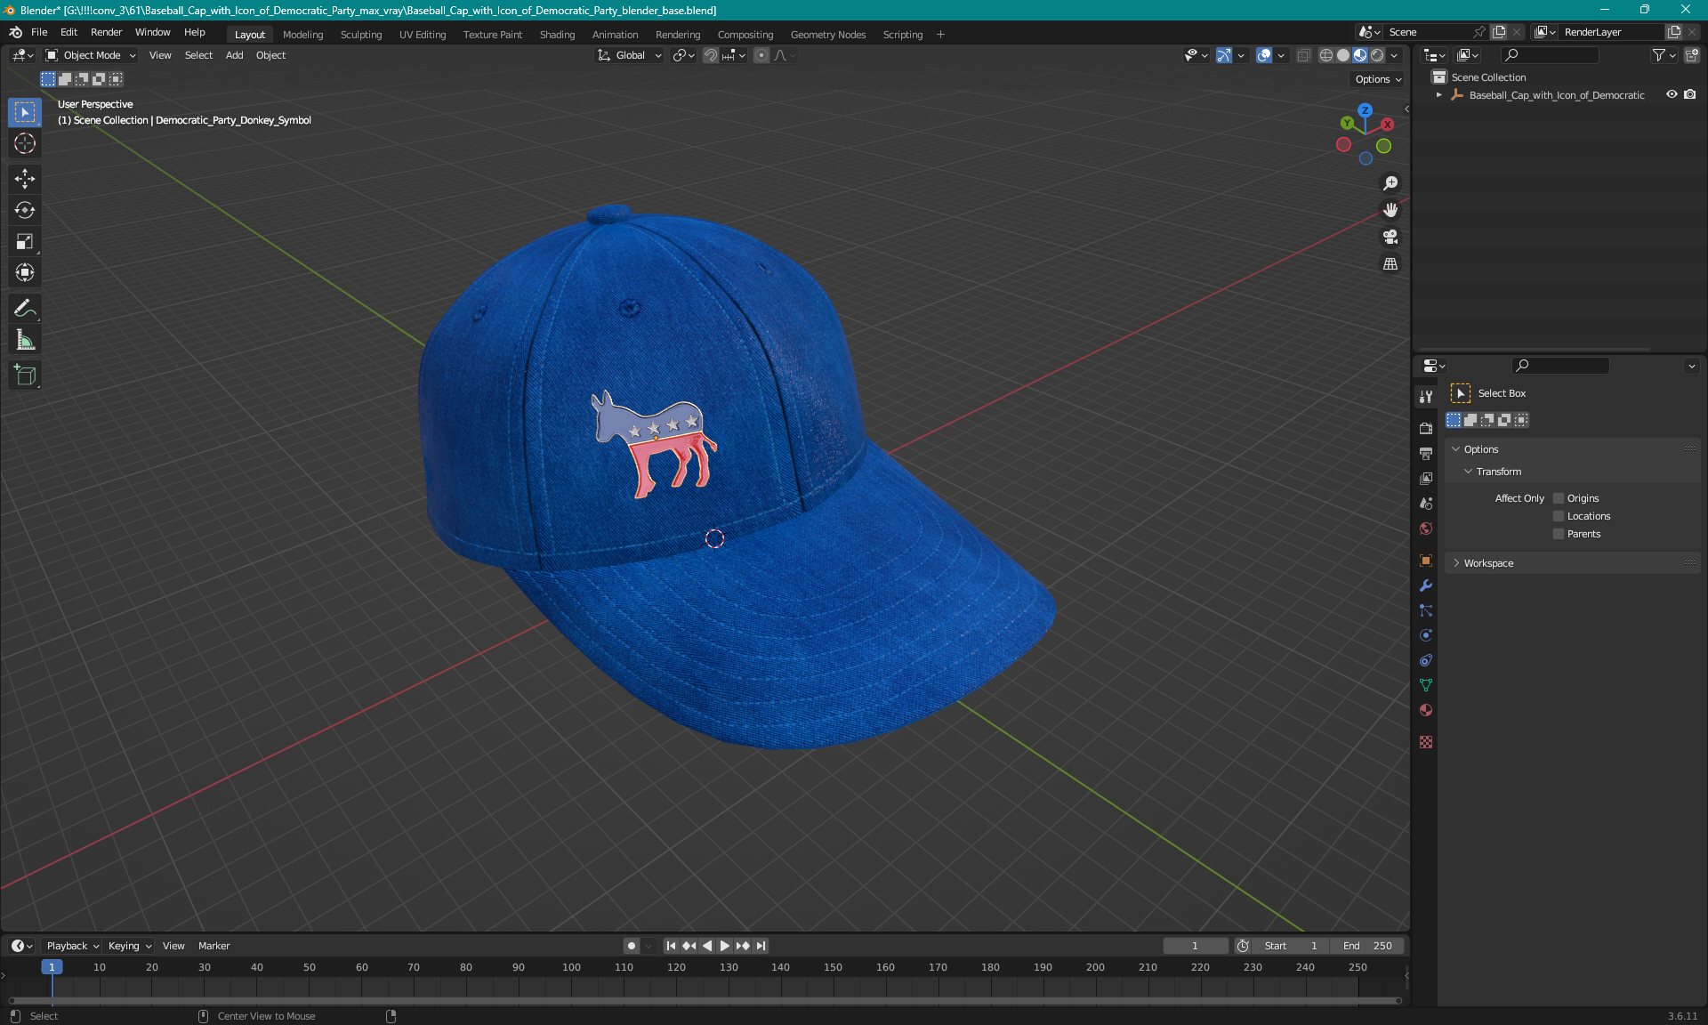This screenshot has width=1708, height=1025.
Task: Click the Zoom view magnifier icon
Action: [1390, 183]
